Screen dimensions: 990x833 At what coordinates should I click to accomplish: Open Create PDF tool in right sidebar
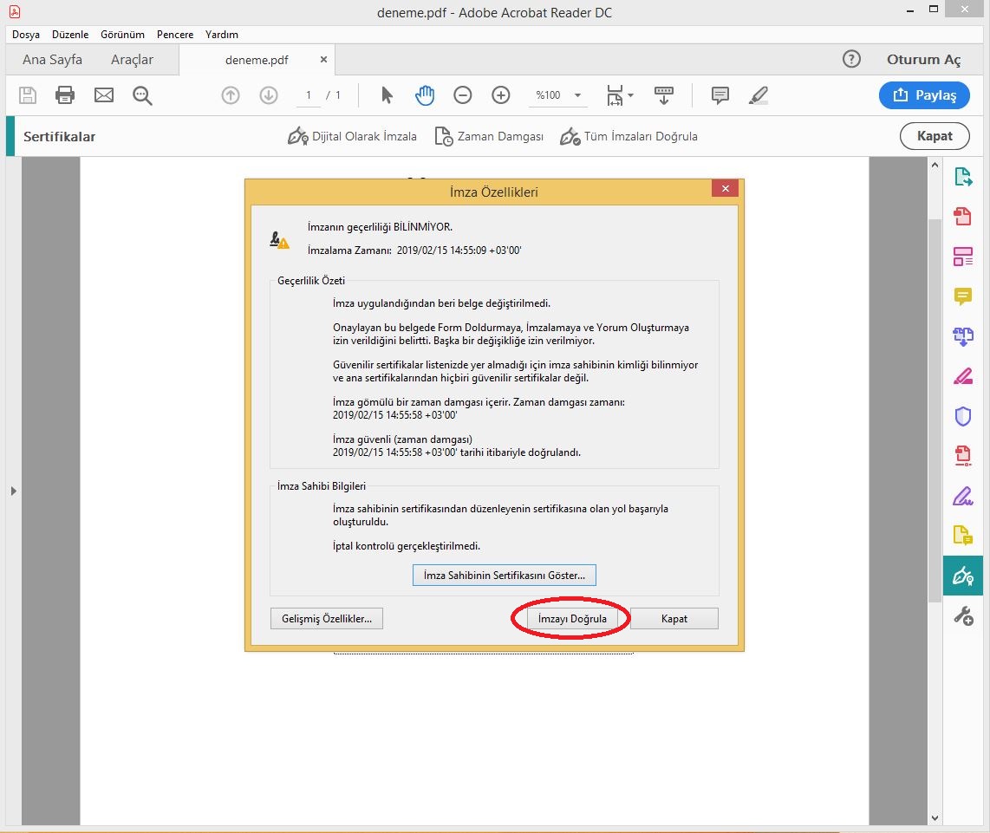(x=963, y=217)
